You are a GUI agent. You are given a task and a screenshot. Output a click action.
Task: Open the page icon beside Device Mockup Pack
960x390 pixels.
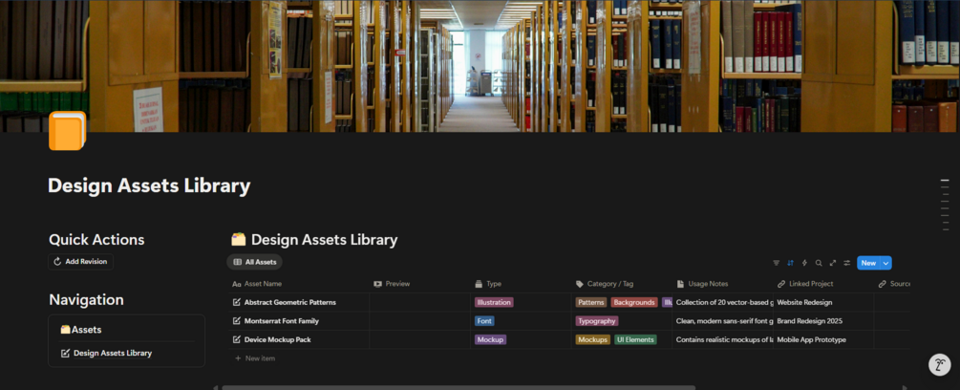(237, 339)
